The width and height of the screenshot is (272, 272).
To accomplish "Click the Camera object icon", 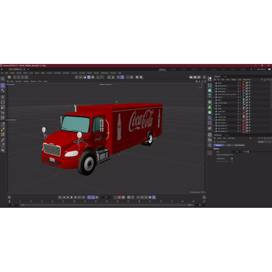I will pyautogui.click(x=210, y=140).
